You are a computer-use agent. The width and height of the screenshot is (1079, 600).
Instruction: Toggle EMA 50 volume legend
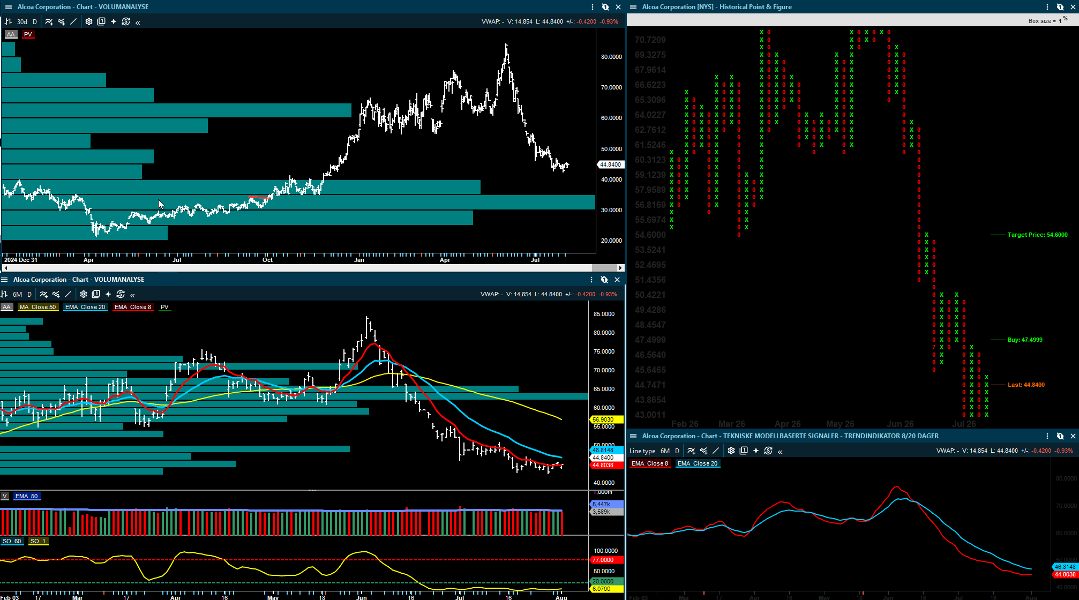27,496
